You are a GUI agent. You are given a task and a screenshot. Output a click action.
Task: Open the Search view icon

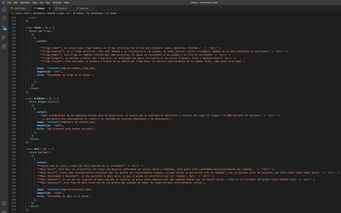[x=4, y=19]
